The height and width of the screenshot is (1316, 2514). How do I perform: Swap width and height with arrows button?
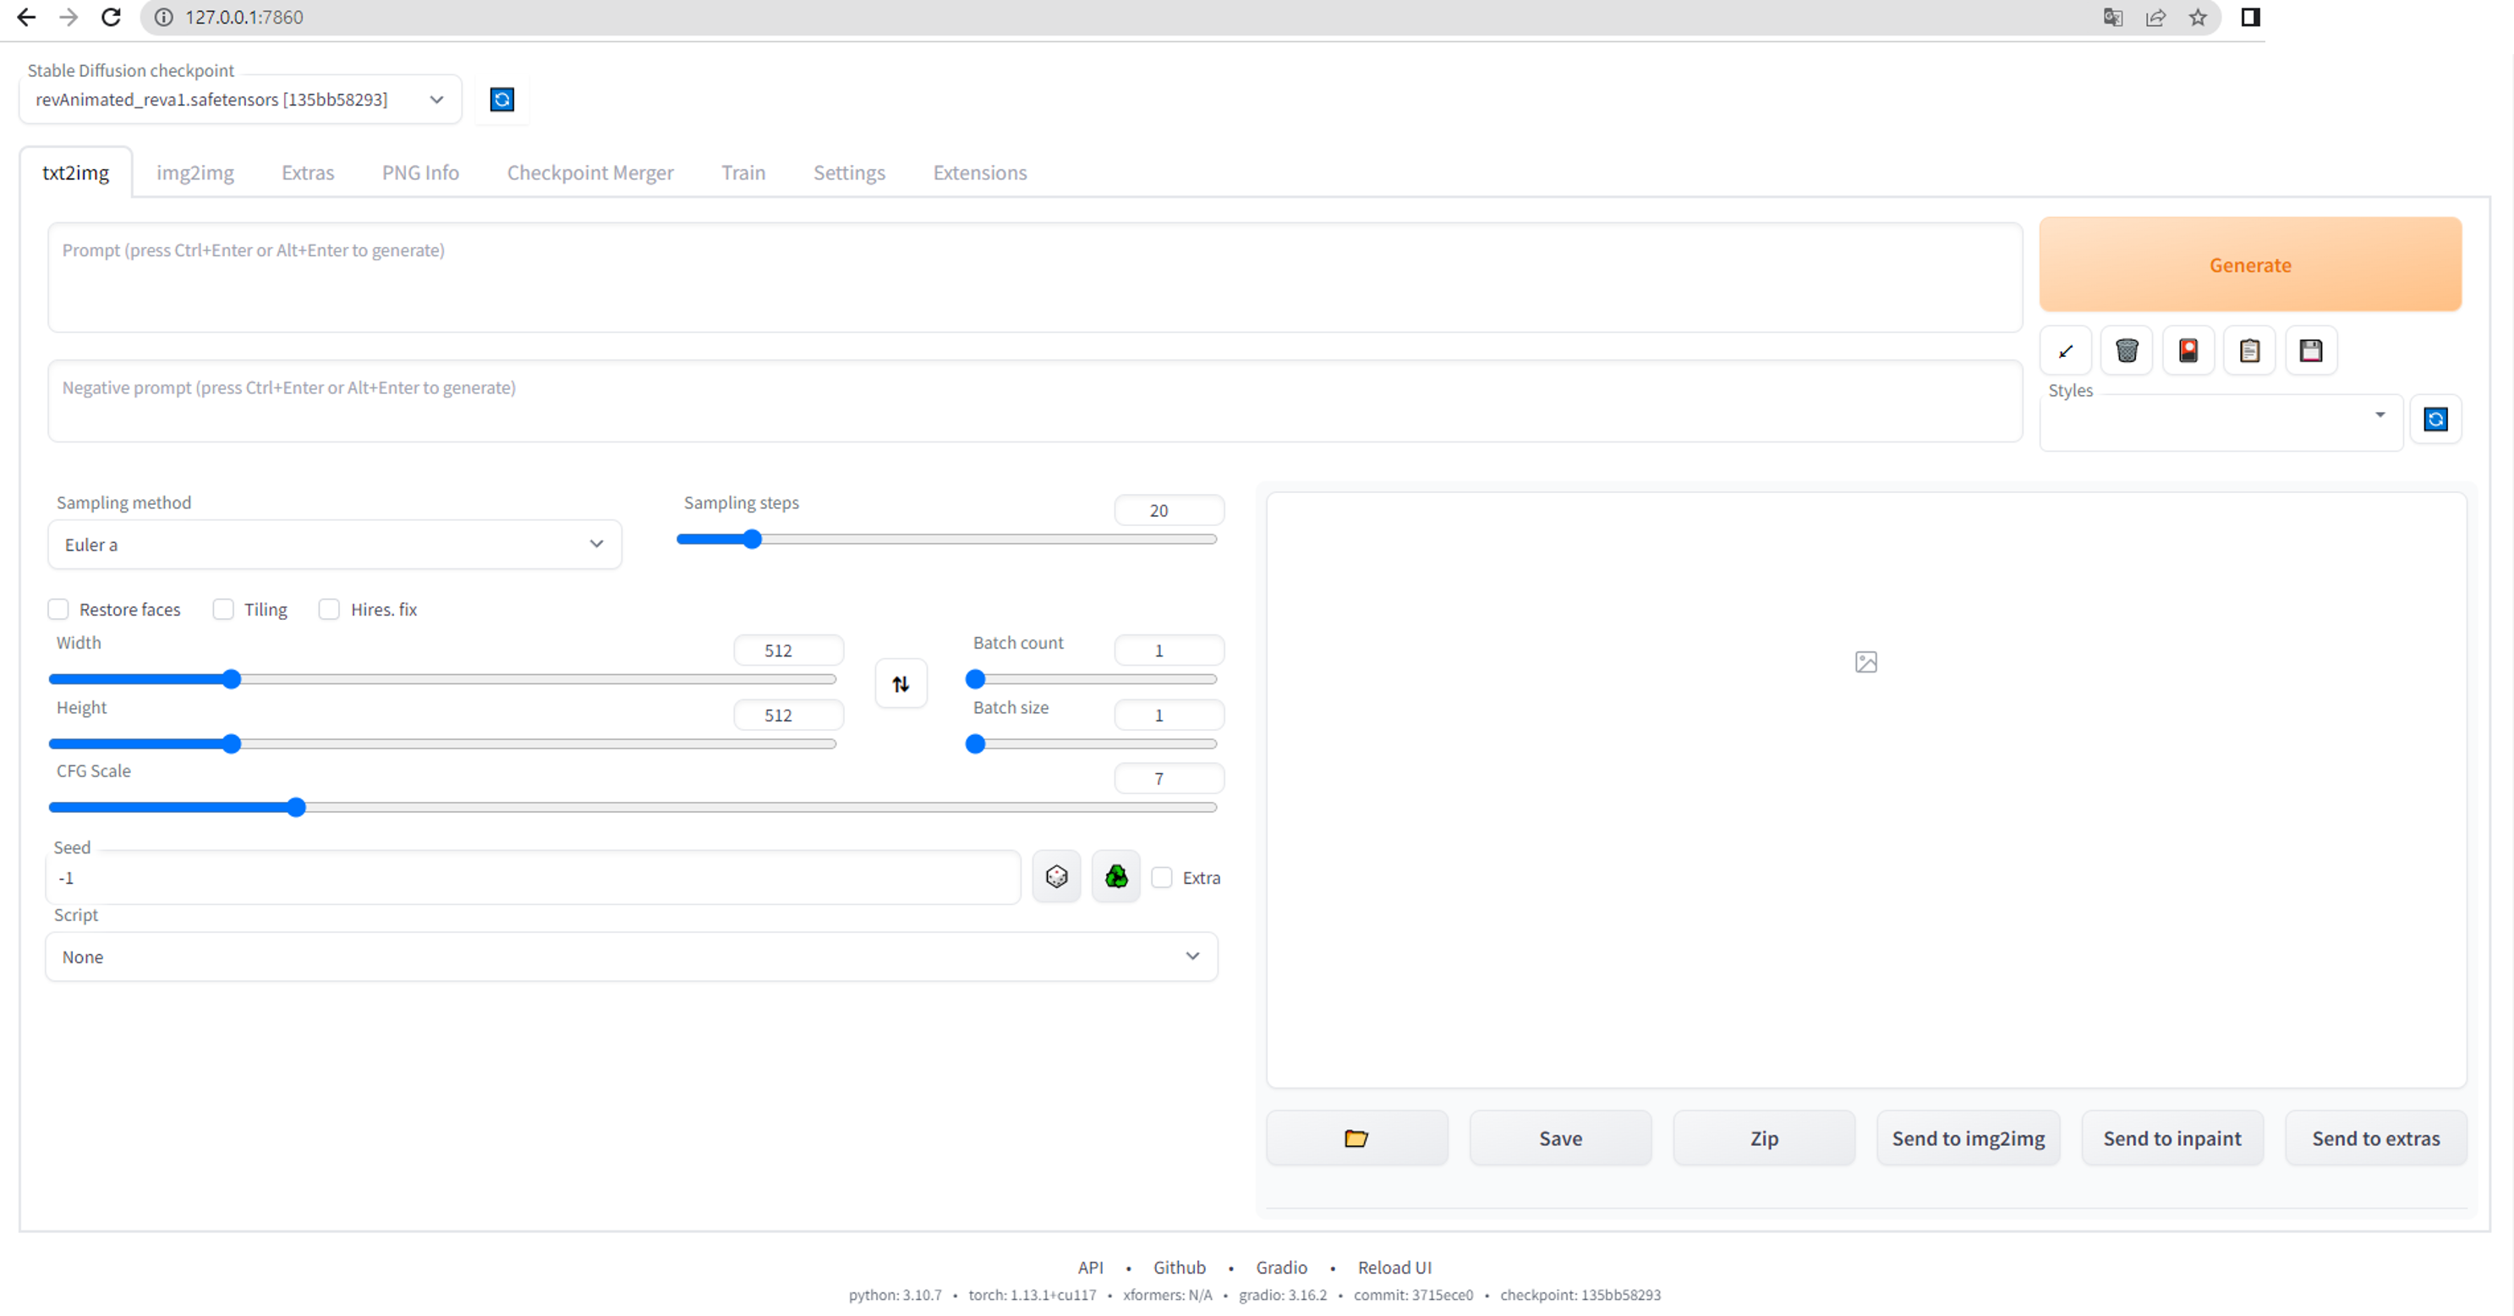coord(901,683)
